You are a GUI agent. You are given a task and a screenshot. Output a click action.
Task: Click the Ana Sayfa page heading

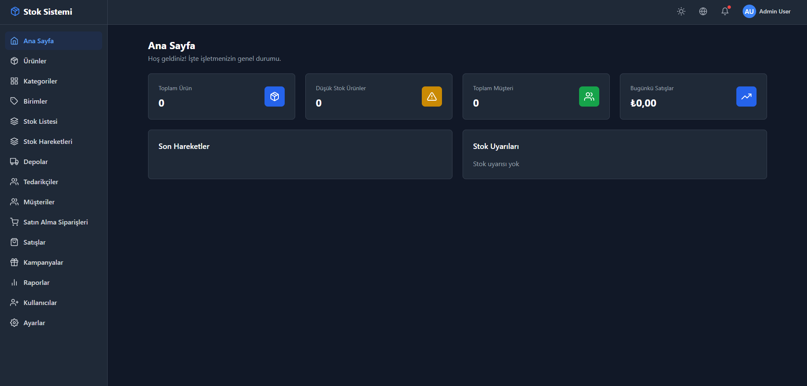click(x=172, y=46)
